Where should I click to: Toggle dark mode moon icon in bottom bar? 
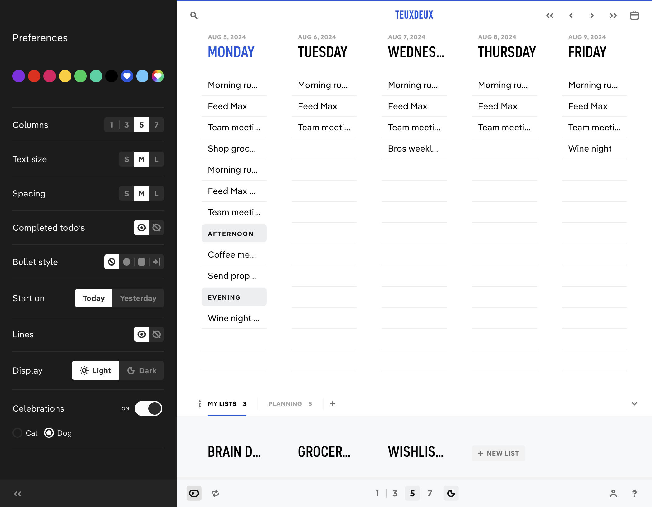click(451, 493)
